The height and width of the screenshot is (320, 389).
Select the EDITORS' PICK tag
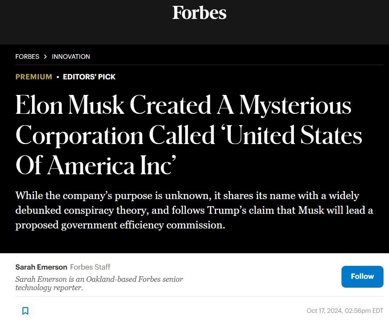coord(89,77)
